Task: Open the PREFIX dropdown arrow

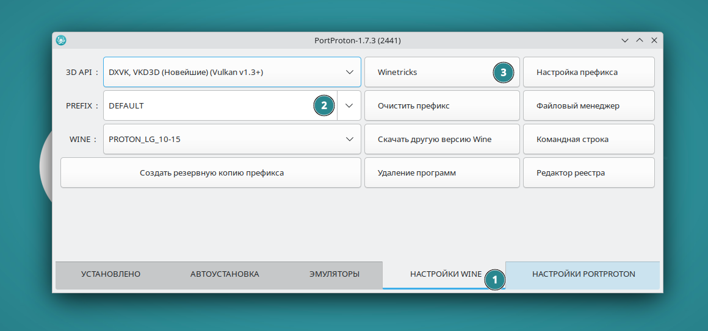Action: (x=349, y=105)
